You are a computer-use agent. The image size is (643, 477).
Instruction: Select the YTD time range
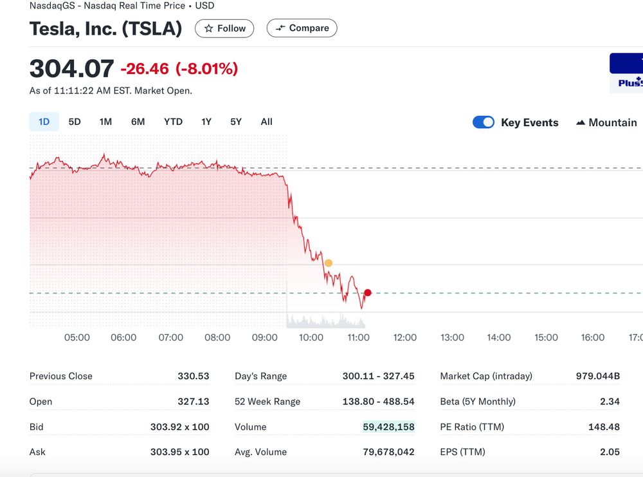point(173,122)
